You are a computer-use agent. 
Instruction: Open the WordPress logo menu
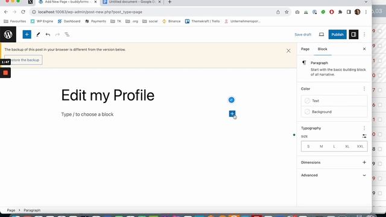[x=8, y=34]
